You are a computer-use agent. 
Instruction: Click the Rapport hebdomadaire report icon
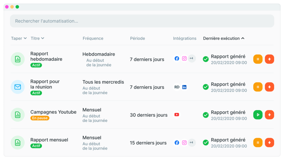[x=17, y=59]
